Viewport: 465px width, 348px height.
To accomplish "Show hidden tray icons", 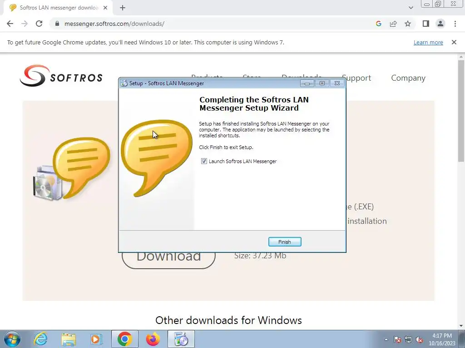I will pos(386,339).
